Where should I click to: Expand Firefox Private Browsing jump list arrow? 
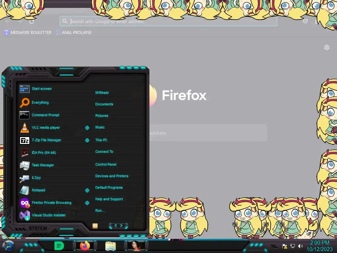point(87,203)
